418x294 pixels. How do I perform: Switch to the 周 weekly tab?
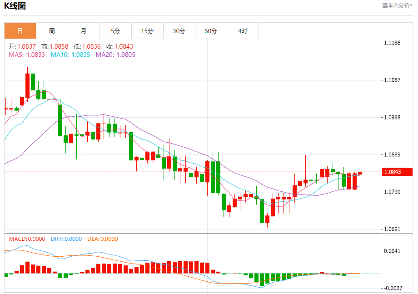[x=52, y=31]
